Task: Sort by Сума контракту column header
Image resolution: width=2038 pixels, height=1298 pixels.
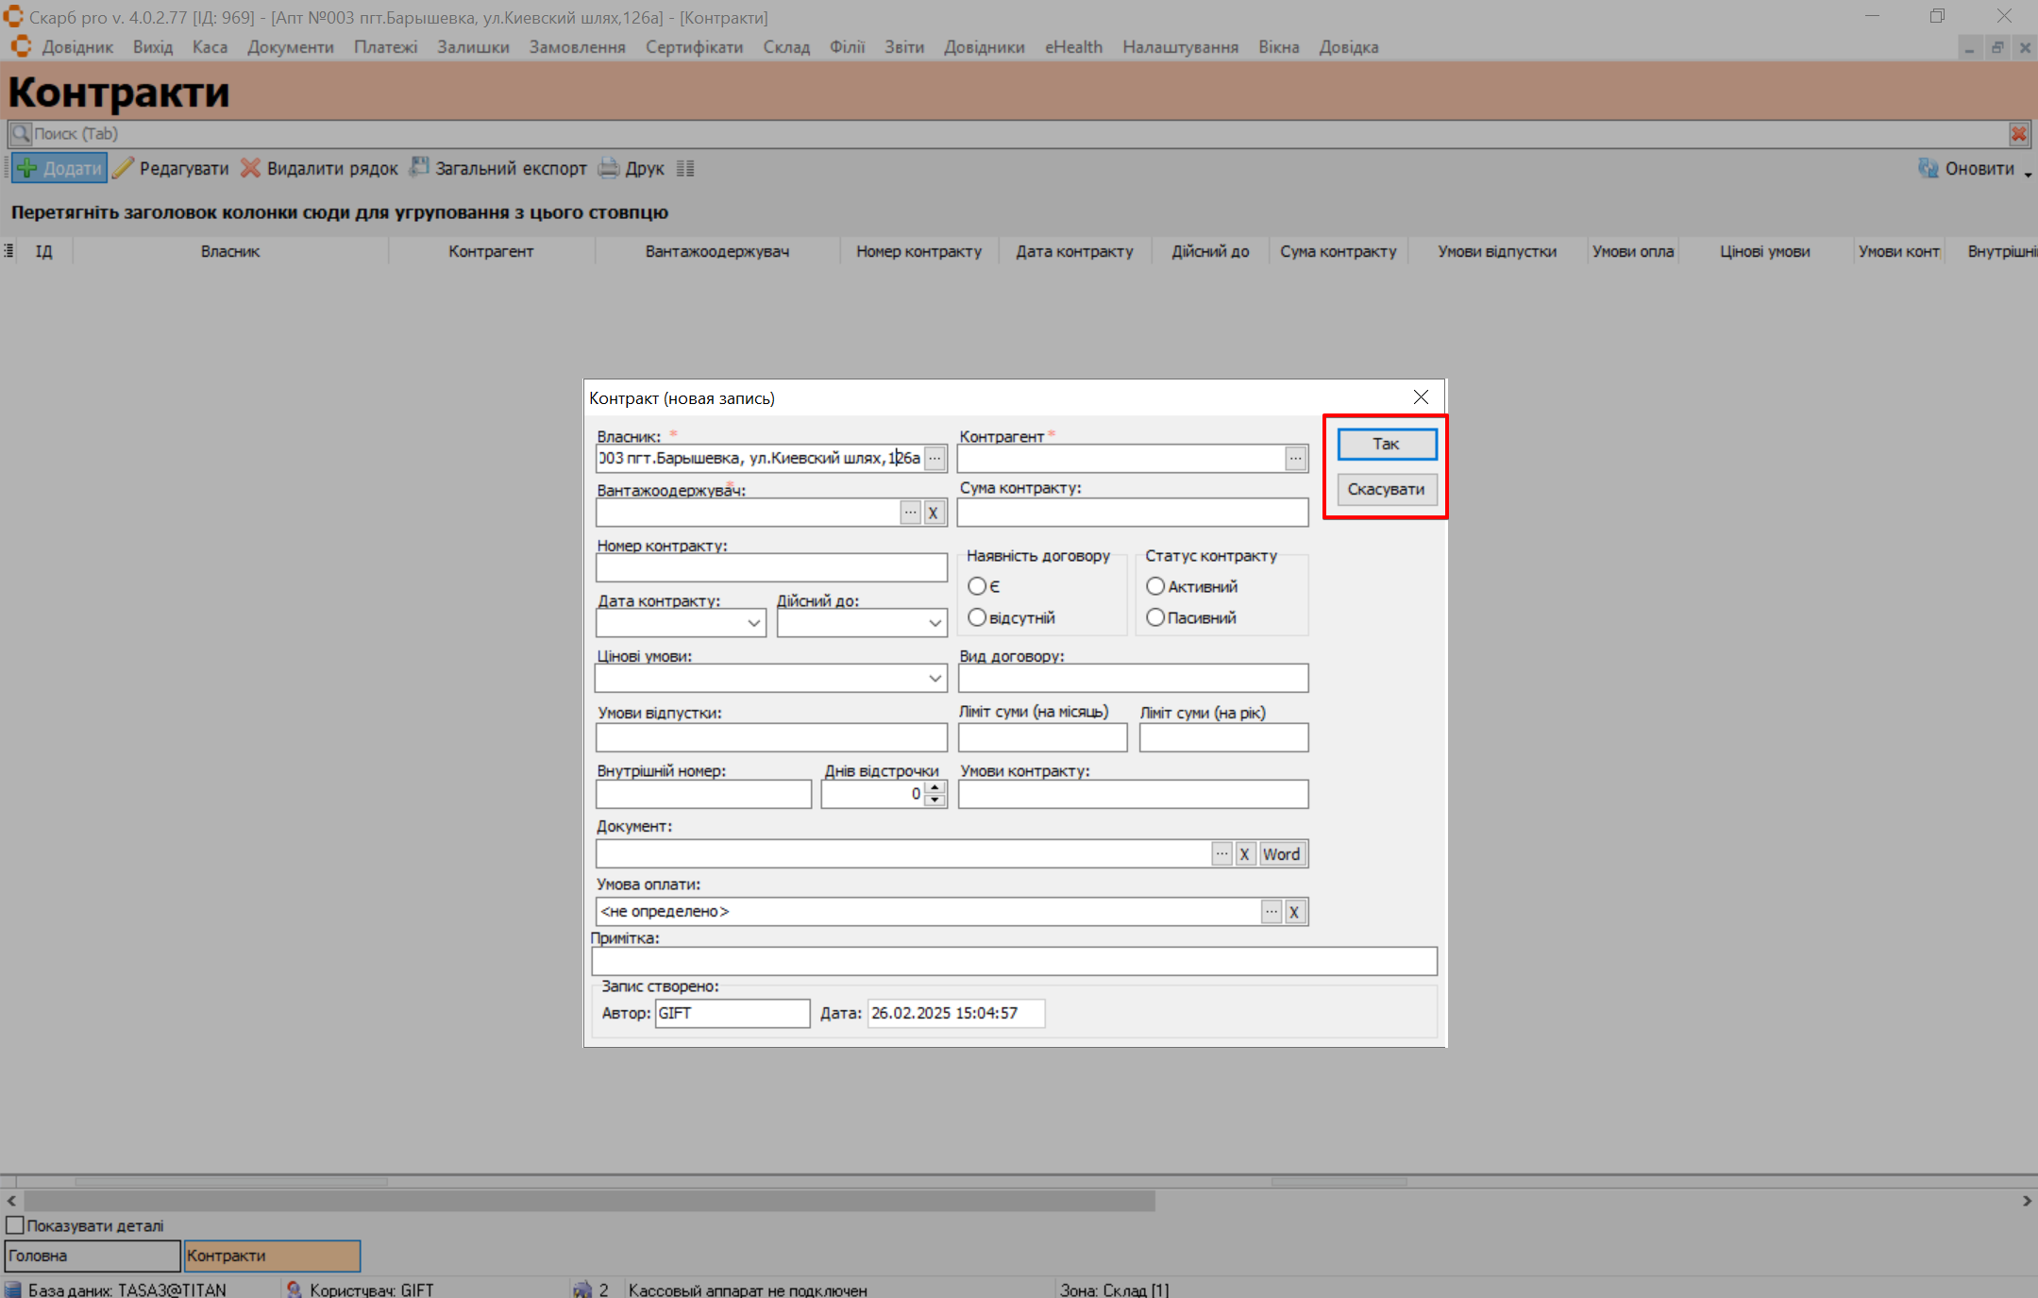Action: 1338,251
